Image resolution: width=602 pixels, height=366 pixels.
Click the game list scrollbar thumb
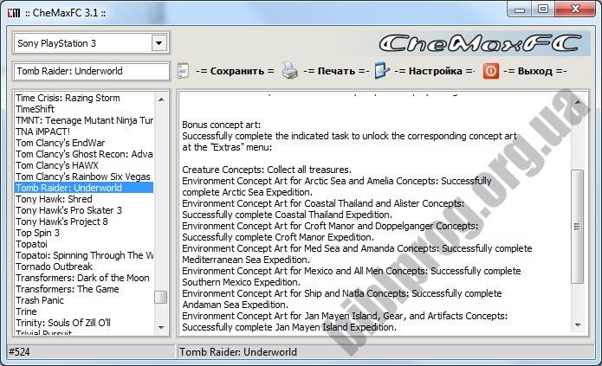coord(160,297)
